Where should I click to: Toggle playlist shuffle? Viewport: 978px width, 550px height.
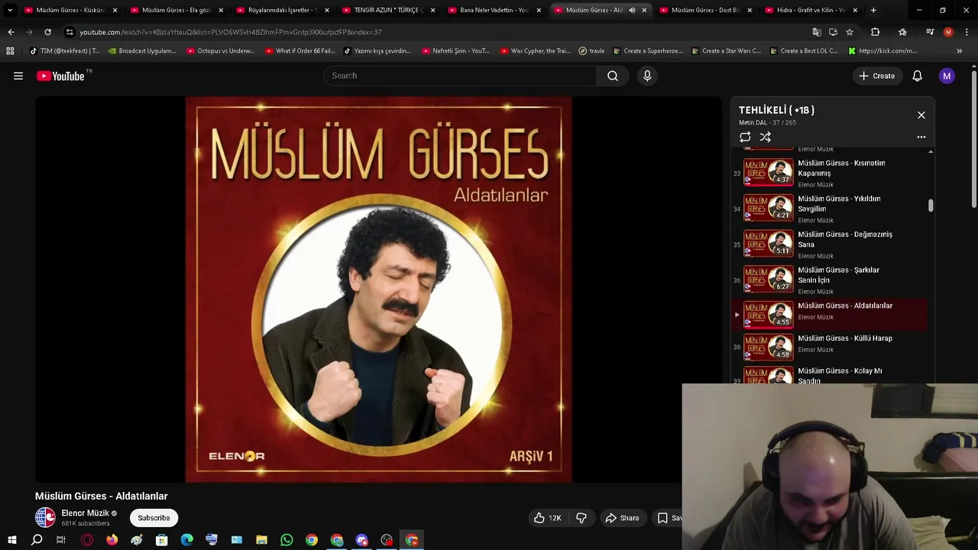[x=766, y=137]
